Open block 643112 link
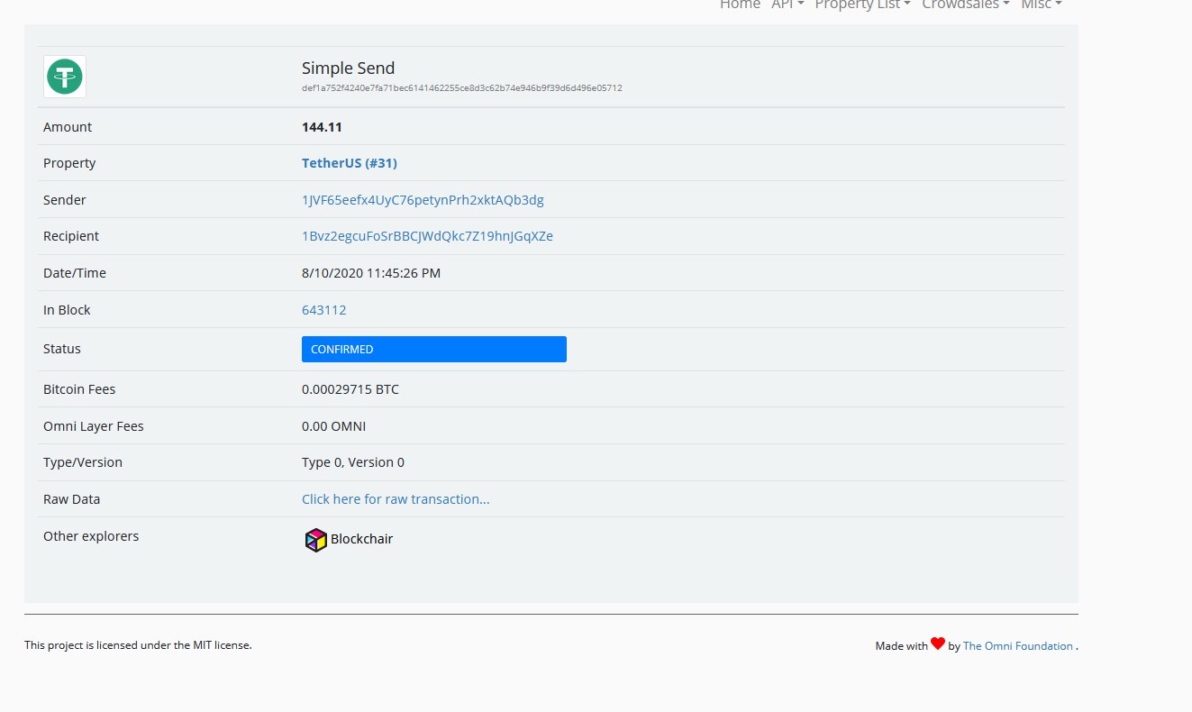The image size is (1192, 712). (x=323, y=310)
